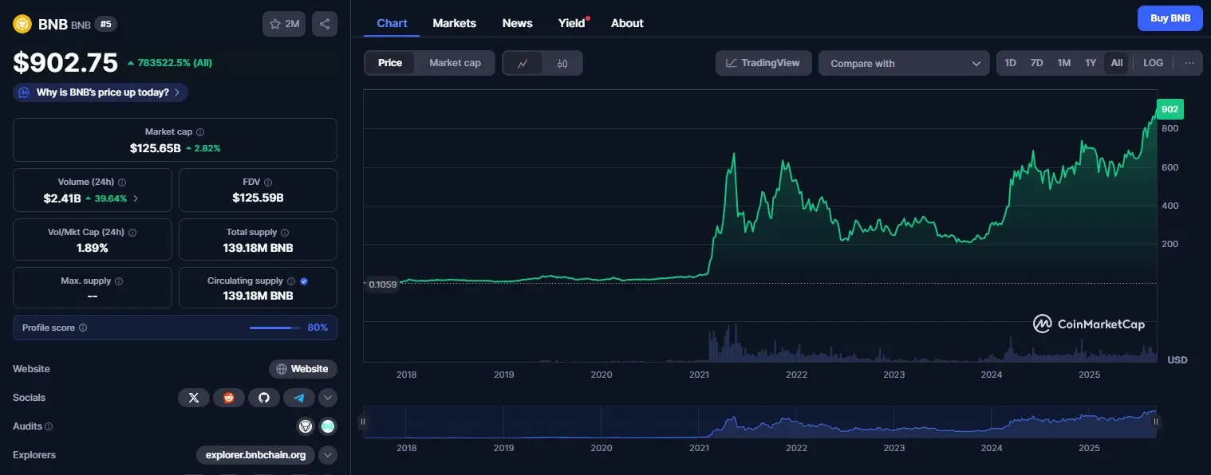Set chart range to 1M
The height and width of the screenshot is (475, 1211).
click(x=1063, y=63)
